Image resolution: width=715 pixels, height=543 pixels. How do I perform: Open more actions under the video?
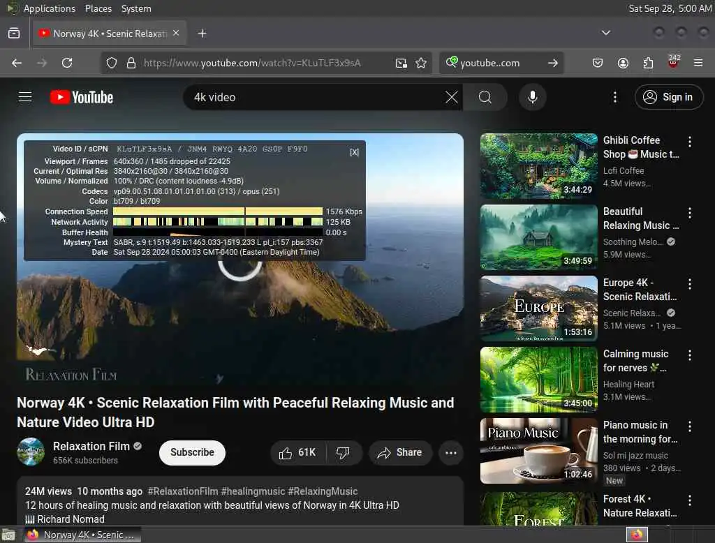pyautogui.click(x=450, y=453)
